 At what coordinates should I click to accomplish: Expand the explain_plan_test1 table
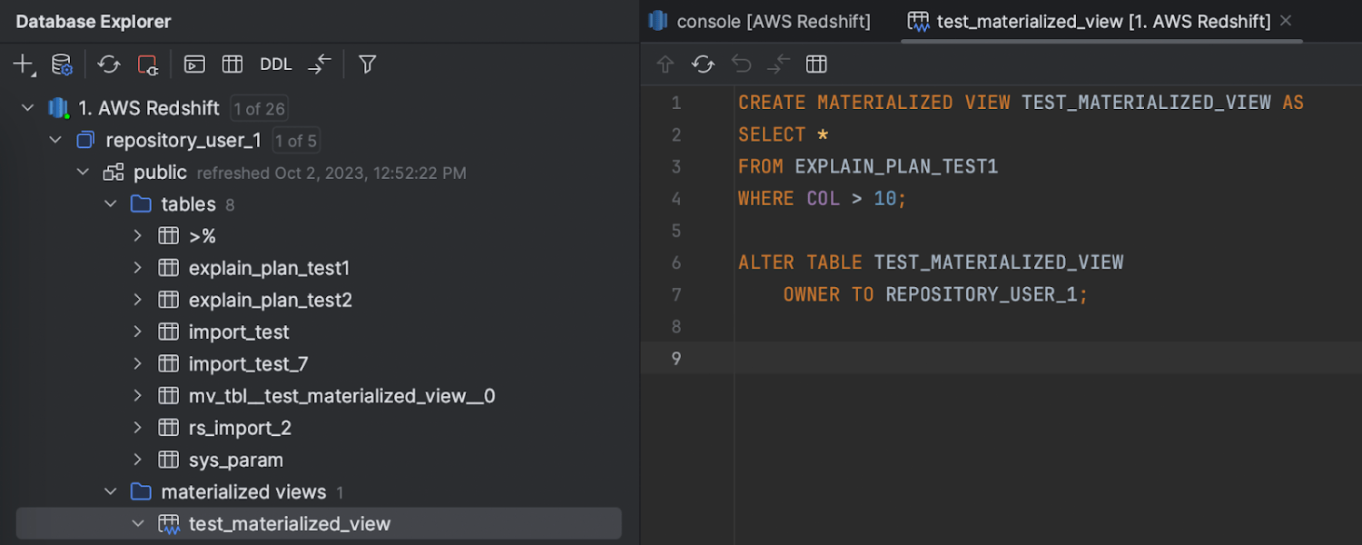pyautogui.click(x=138, y=268)
